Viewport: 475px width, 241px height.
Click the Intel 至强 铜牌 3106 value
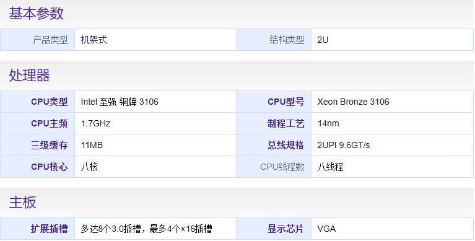(120, 102)
